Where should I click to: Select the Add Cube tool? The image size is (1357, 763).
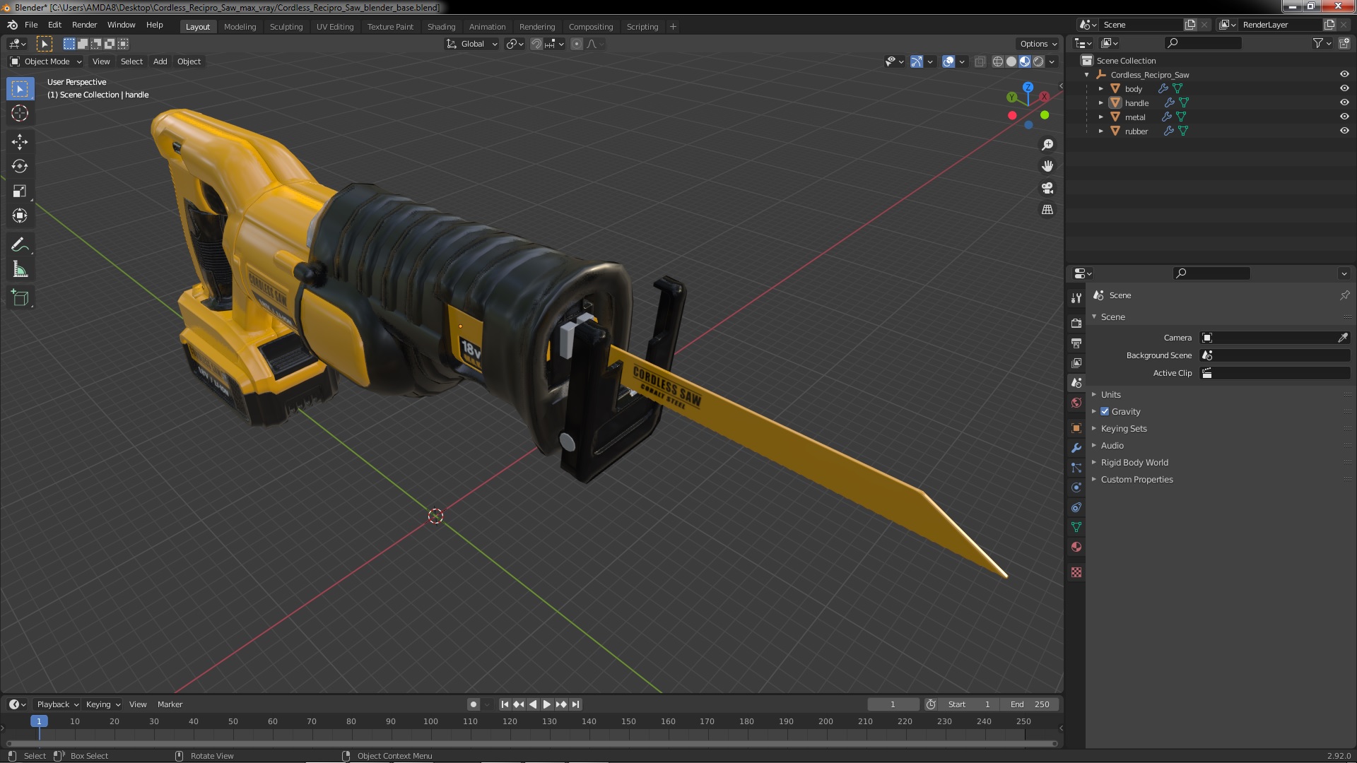tap(20, 297)
